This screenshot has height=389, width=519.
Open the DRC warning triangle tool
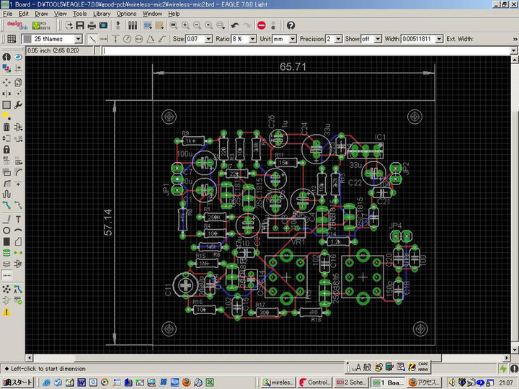click(6, 312)
